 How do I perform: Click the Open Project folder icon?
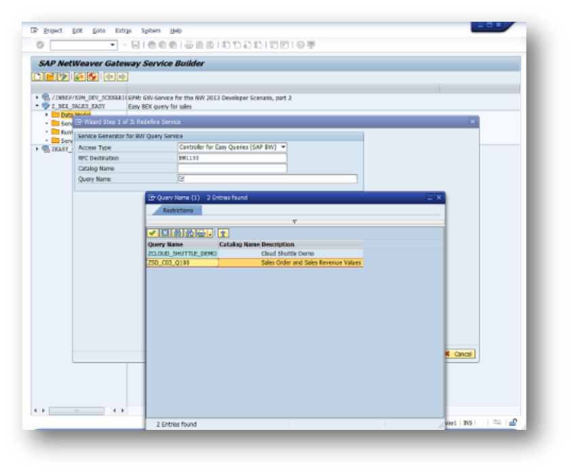[x=50, y=77]
